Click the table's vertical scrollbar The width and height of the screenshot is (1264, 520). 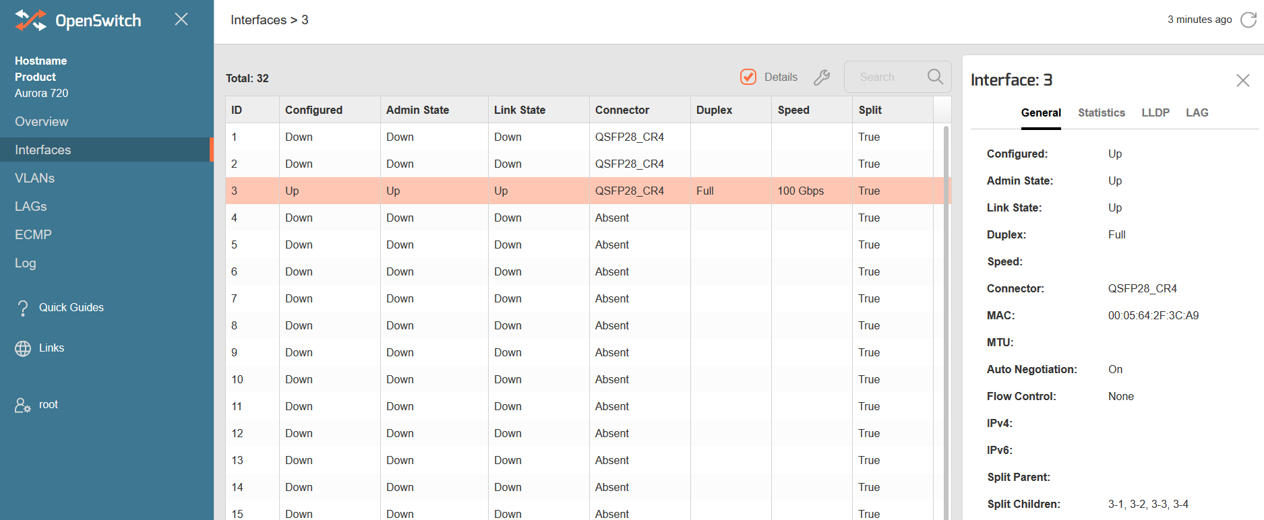point(946,322)
